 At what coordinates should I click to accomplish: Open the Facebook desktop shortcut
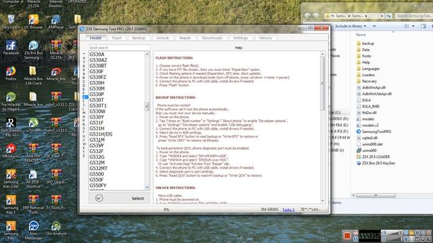point(11,47)
